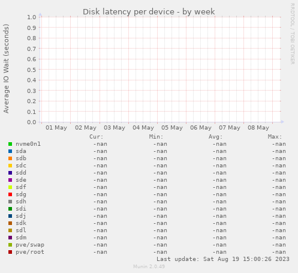Click the Avg: column header

215,137
